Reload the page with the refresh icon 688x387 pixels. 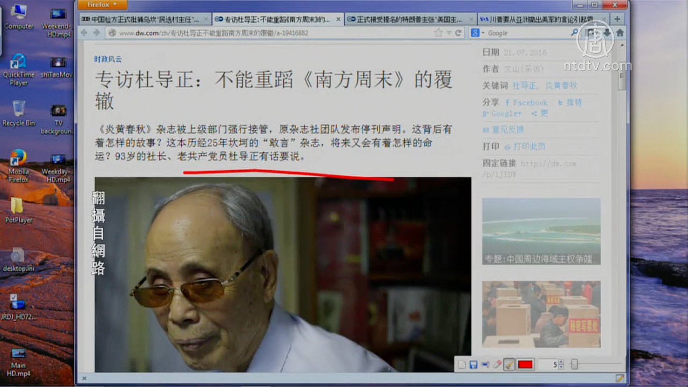click(x=458, y=33)
